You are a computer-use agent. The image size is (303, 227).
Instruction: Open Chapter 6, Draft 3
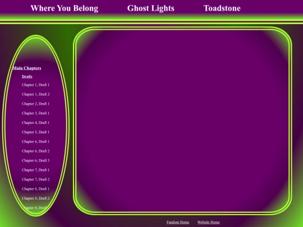tap(35, 161)
